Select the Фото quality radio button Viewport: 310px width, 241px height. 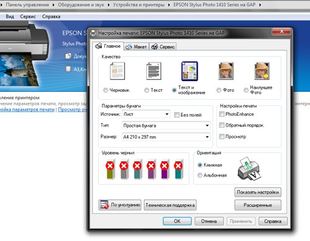coord(219,90)
